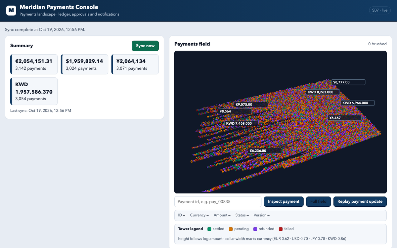The height and width of the screenshot is (248, 397).
Task: Click the red failed legend swatch
Action: click(x=281, y=229)
